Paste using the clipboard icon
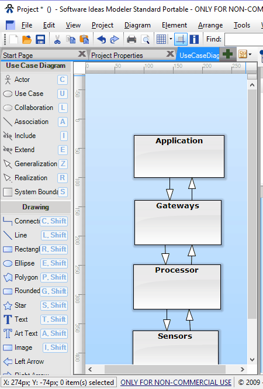 [84, 39]
